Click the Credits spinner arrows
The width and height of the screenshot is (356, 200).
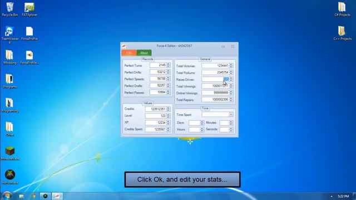pyautogui.click(x=168, y=109)
